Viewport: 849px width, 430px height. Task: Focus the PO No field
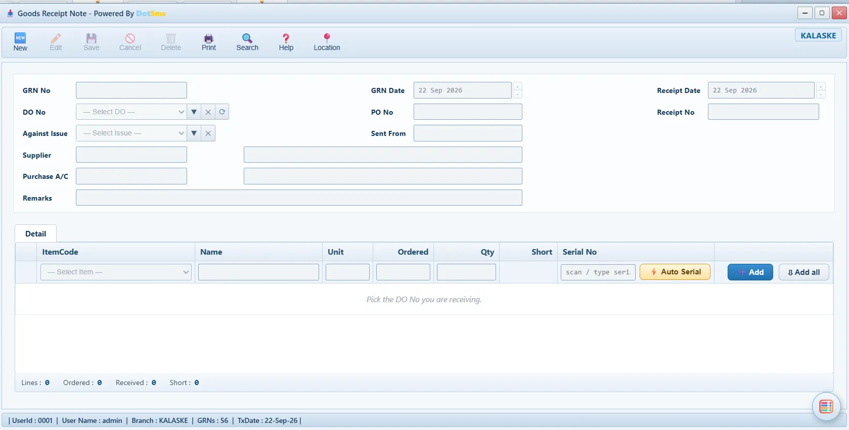pos(468,112)
